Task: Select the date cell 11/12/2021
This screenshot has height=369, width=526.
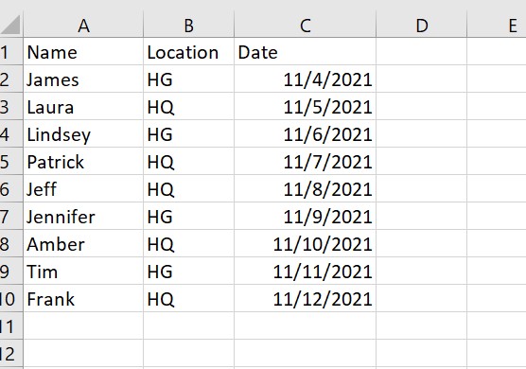Action: [x=305, y=299]
